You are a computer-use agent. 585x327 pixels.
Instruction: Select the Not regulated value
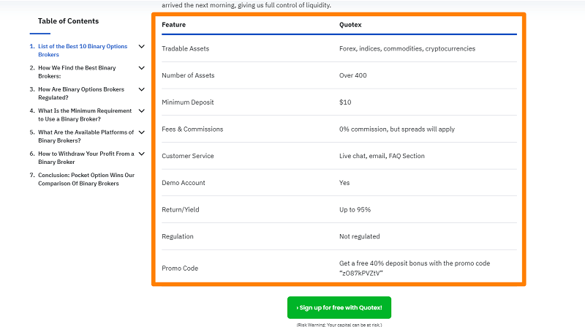[x=359, y=237]
